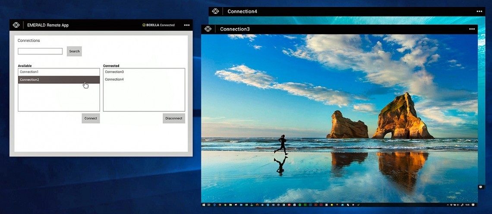Viewport: 492px width, 214px height.
Task: Click the BOXILLA Connected status indicator
Action: point(158,25)
